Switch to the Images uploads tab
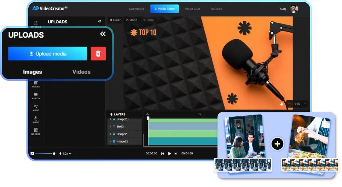Image resolution: width=342 pixels, height=187 pixels. coord(33,72)
